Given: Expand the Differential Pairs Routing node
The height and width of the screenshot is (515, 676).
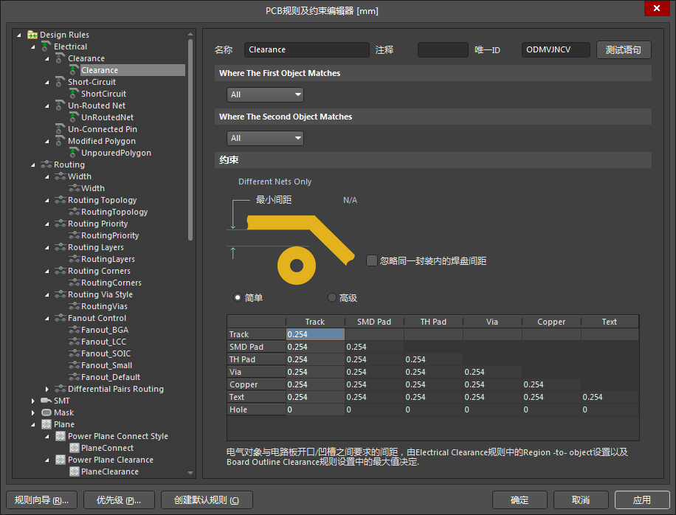Looking at the screenshot, I should [47, 389].
